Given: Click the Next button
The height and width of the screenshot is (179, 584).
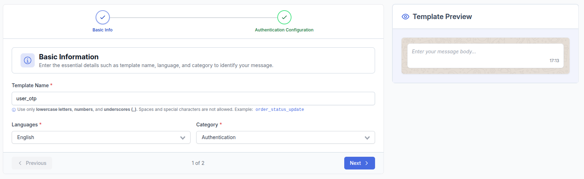Looking at the screenshot, I should point(359,163).
